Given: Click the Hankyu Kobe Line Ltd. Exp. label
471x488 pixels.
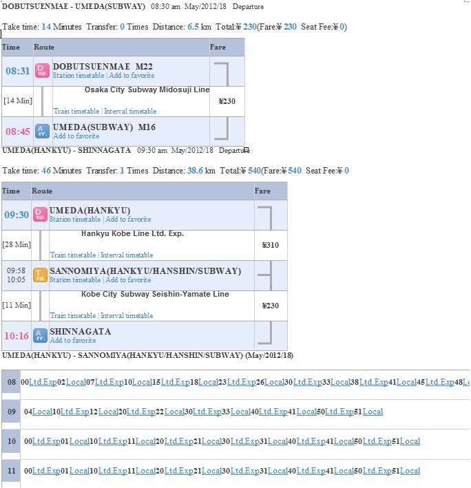Looking at the screenshot, I should point(133,234).
